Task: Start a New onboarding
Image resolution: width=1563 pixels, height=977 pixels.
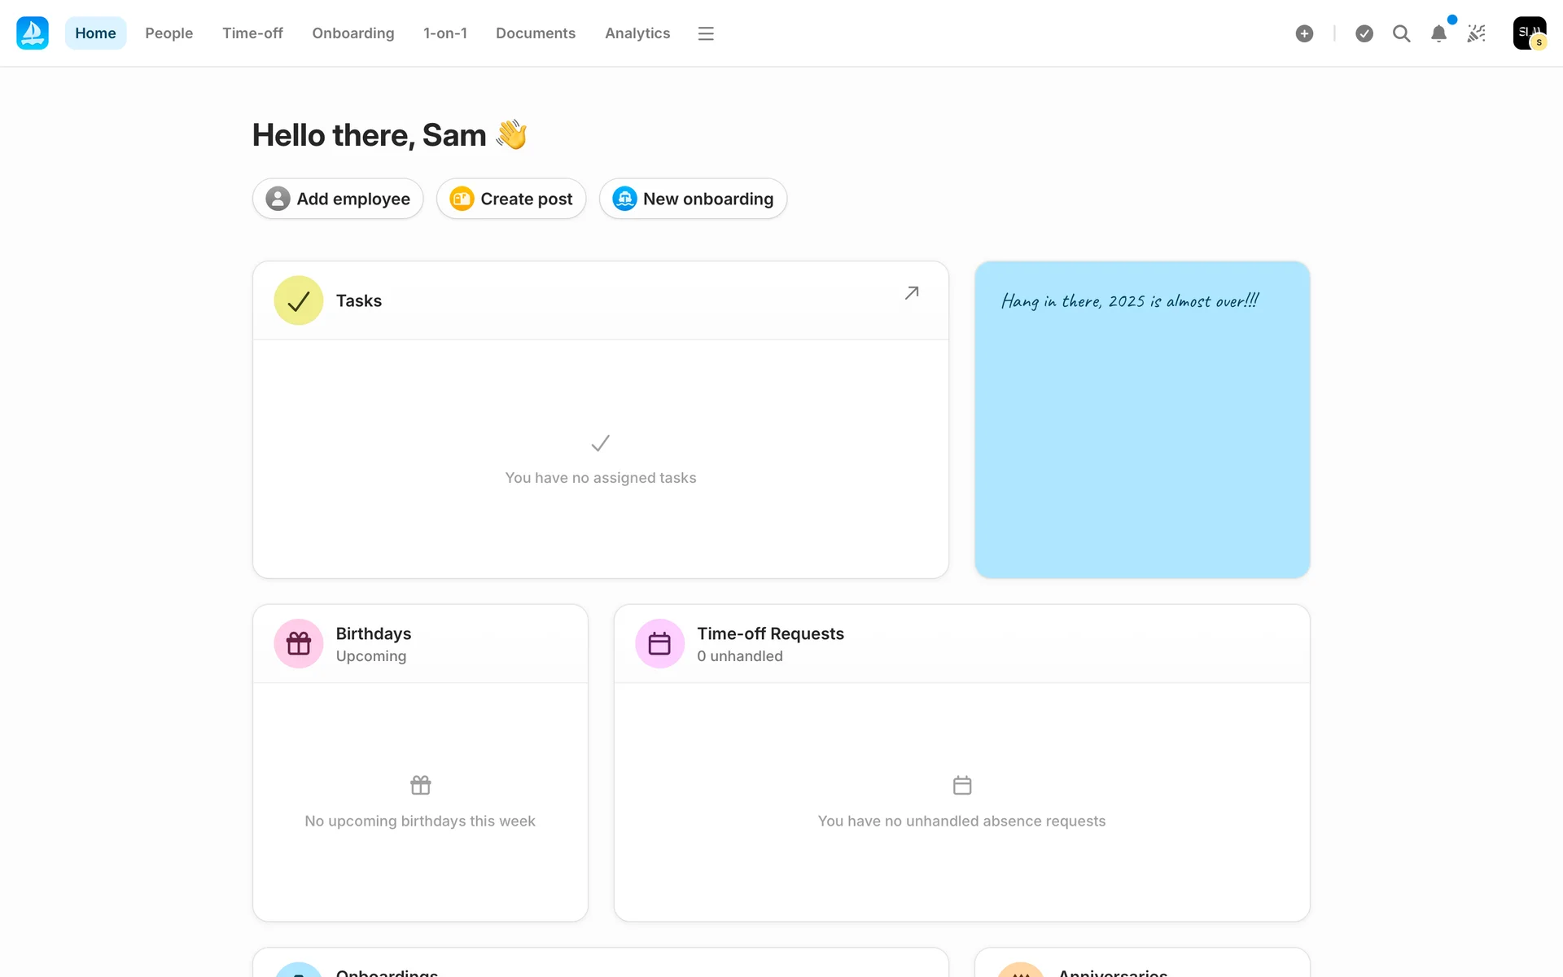Action: point(693,199)
